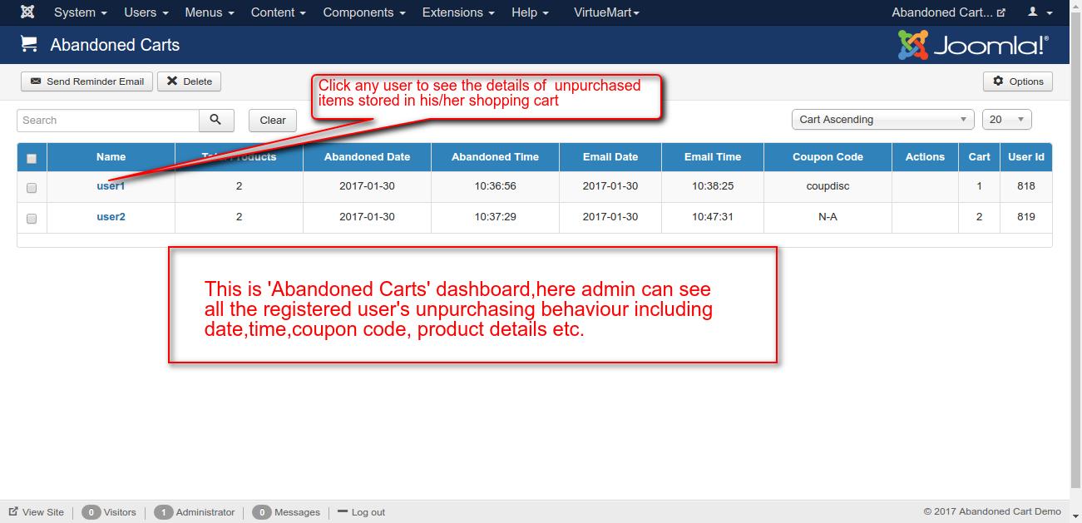The width and height of the screenshot is (1082, 523).
Task: Open the Abandoned Cart... site link
Action: tap(949, 12)
